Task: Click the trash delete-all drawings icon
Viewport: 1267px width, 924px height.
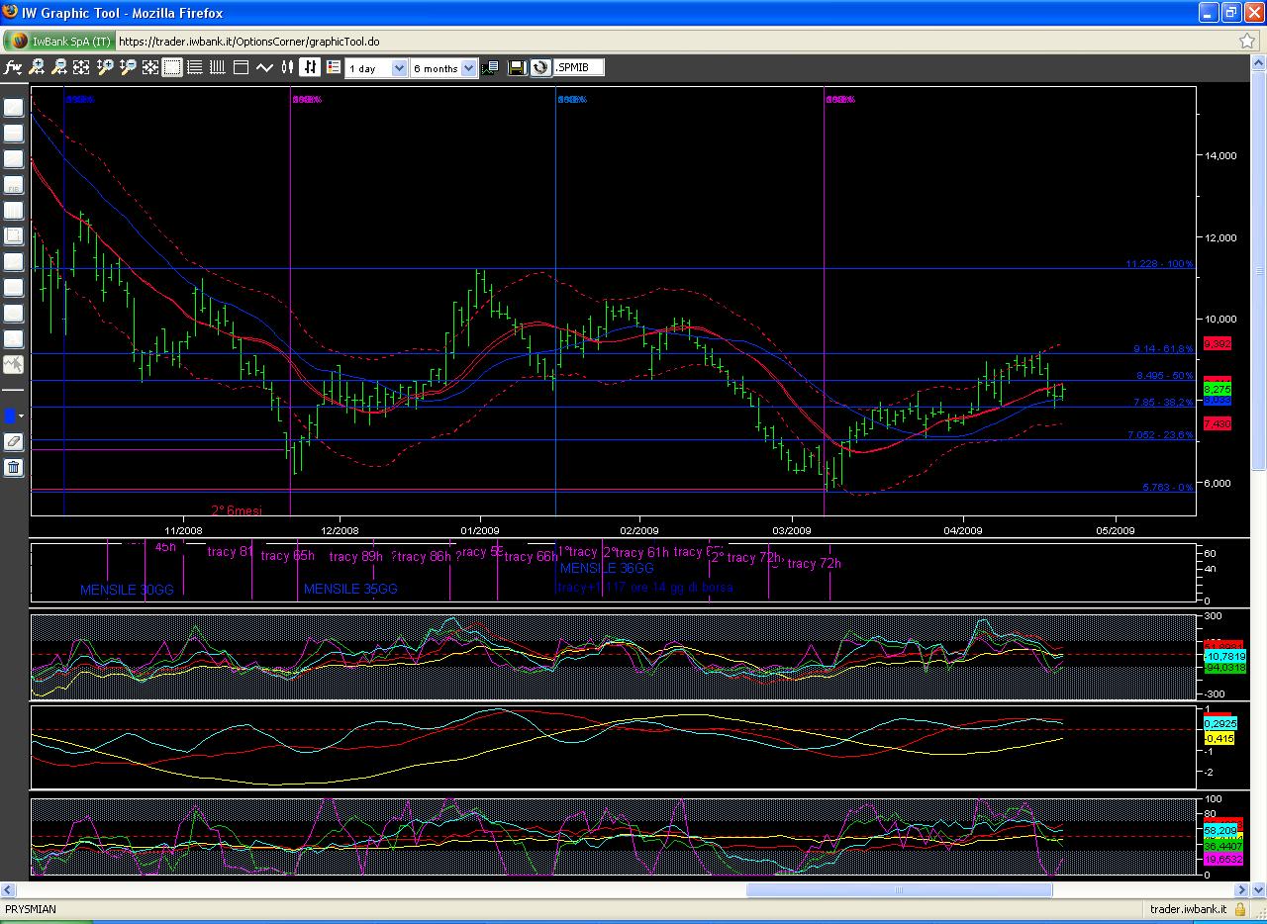Action: point(14,467)
